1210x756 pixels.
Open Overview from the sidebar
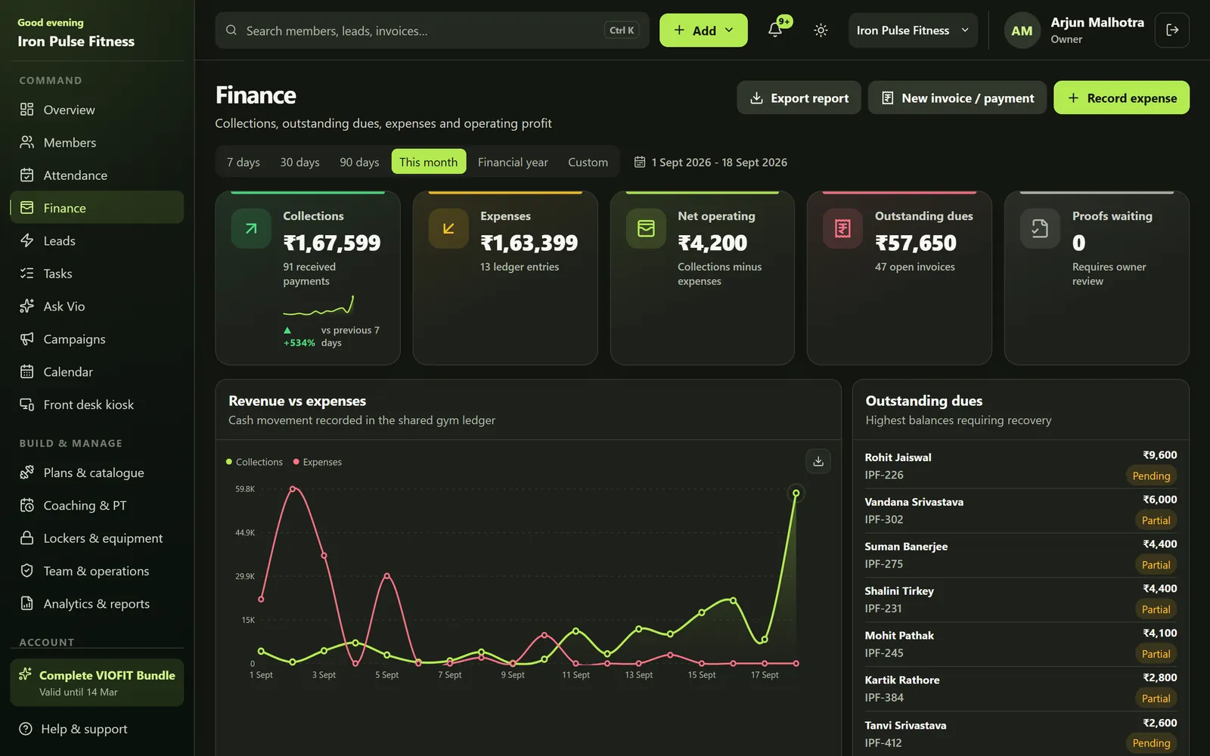point(97,110)
